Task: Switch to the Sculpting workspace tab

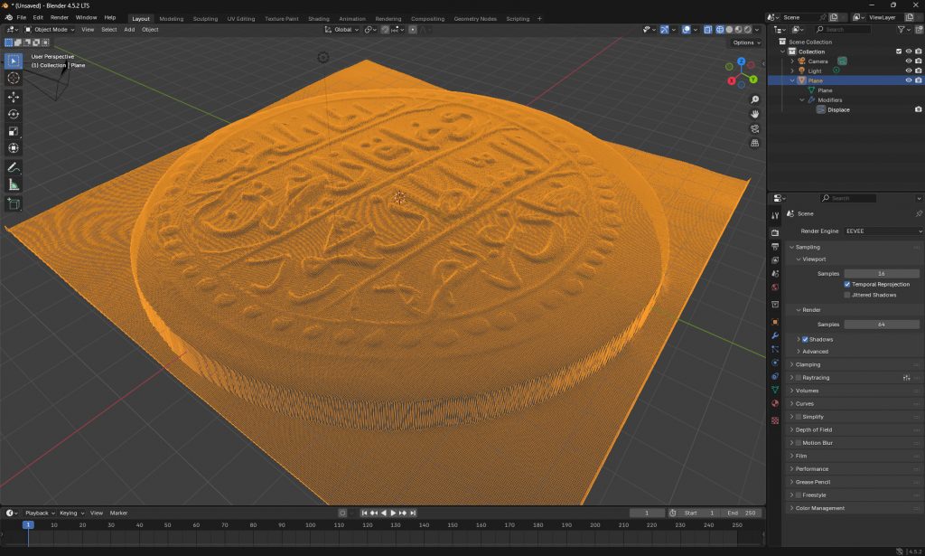Action: [x=205, y=18]
